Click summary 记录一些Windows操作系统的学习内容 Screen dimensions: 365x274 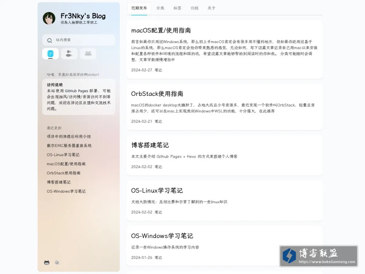pyautogui.click(x=165, y=247)
